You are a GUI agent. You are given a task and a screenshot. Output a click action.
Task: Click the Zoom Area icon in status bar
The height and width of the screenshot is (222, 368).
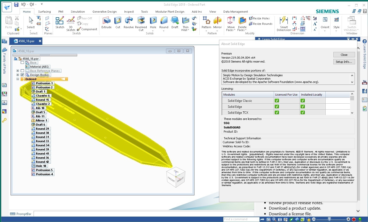(268, 219)
